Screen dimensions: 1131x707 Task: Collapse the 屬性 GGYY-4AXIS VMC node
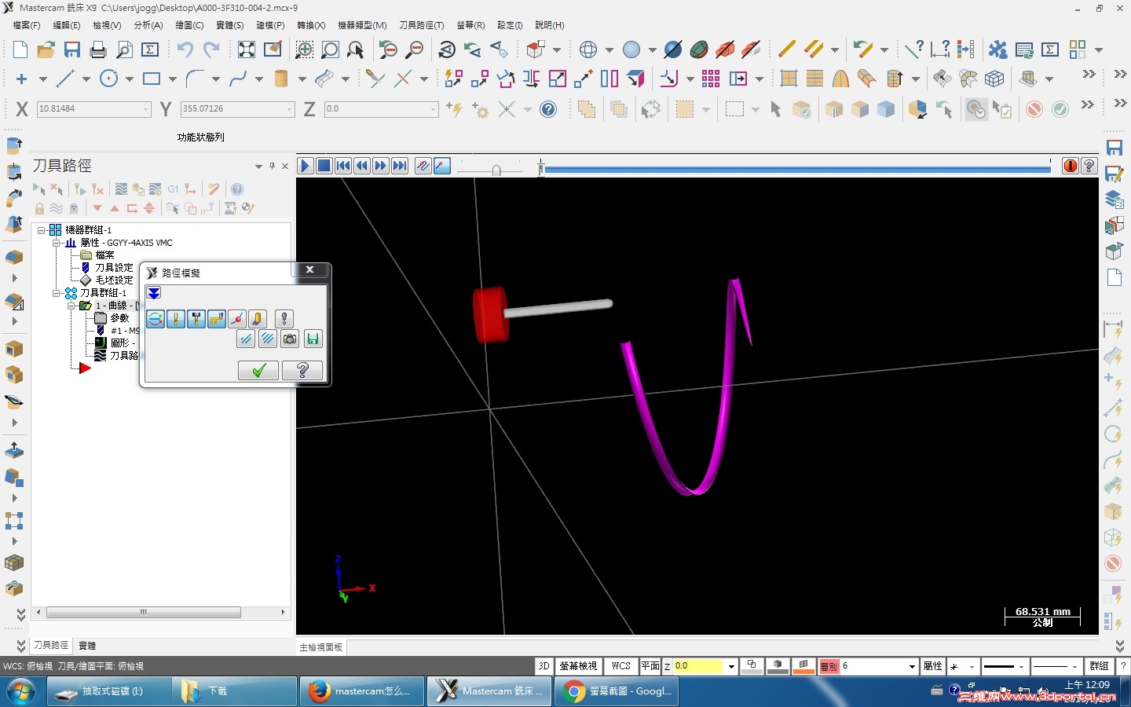tap(57, 243)
